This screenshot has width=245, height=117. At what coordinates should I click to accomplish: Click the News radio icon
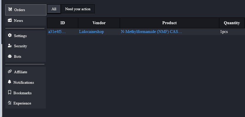pyautogui.click(x=10, y=20)
